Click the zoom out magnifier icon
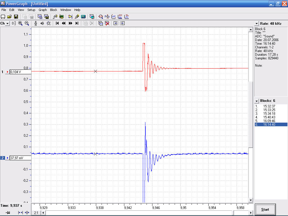Viewport: 288px width, 216px height. (27, 23)
